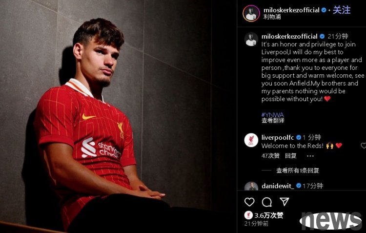The width and height of the screenshot is (366, 233).
Task: Click danidewit_ commenter avatar
Action: [251, 186]
